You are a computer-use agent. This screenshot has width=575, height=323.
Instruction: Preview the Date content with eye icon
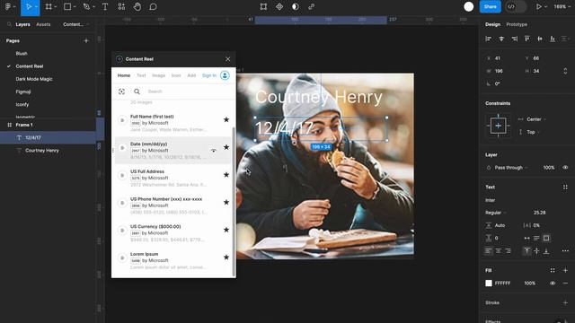click(x=214, y=151)
